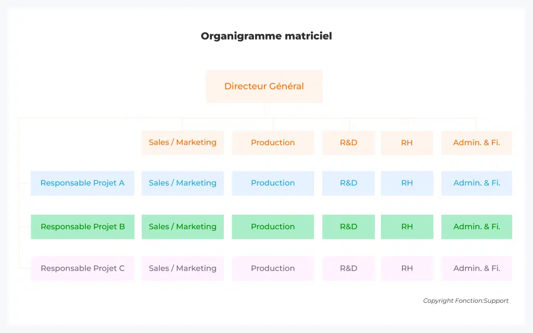Click the Organigramme matriciel title
Screen dimensions: 533x333
pyautogui.click(x=266, y=36)
